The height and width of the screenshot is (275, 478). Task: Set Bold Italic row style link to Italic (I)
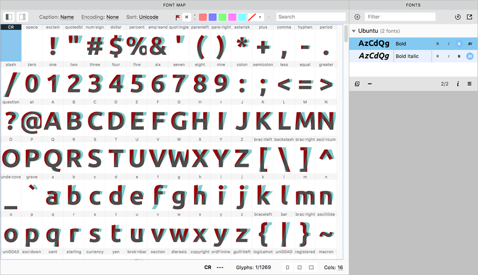coord(449,56)
